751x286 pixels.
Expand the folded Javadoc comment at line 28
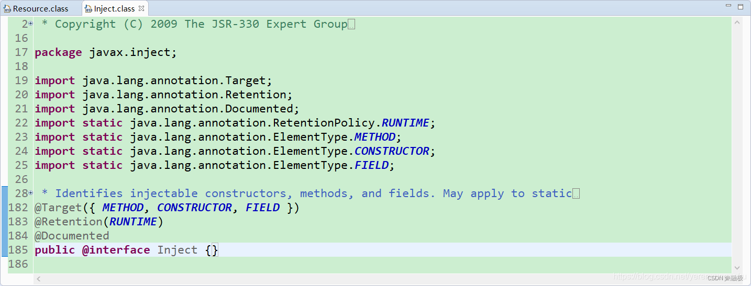click(x=30, y=193)
